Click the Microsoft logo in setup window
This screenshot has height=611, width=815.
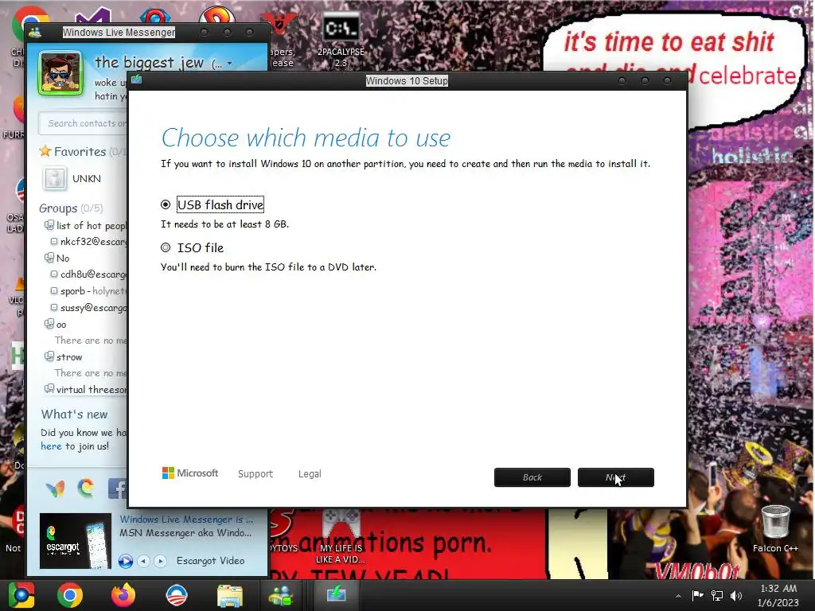190,473
